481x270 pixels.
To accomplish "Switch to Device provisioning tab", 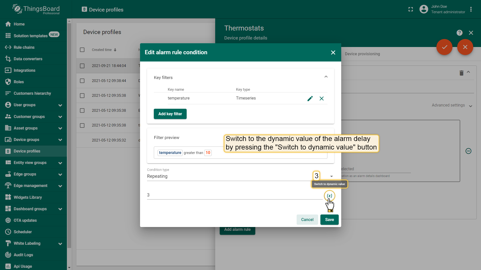I will click(362, 54).
